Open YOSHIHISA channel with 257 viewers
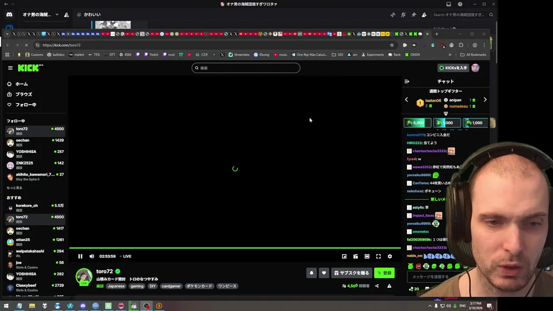This screenshot has height=311, width=553. [x=35, y=154]
